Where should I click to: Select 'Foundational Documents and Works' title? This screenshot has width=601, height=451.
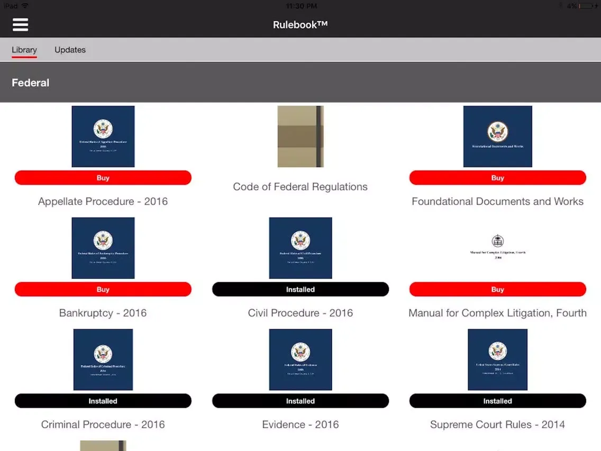[497, 201]
